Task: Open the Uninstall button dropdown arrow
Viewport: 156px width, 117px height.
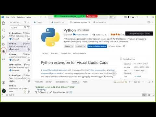Action: [x=85, y=46]
